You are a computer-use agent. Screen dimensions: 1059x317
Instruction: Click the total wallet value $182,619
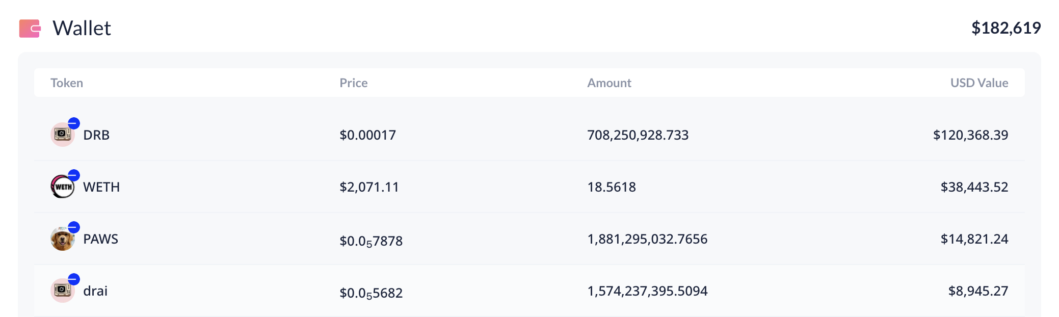coord(1005,28)
